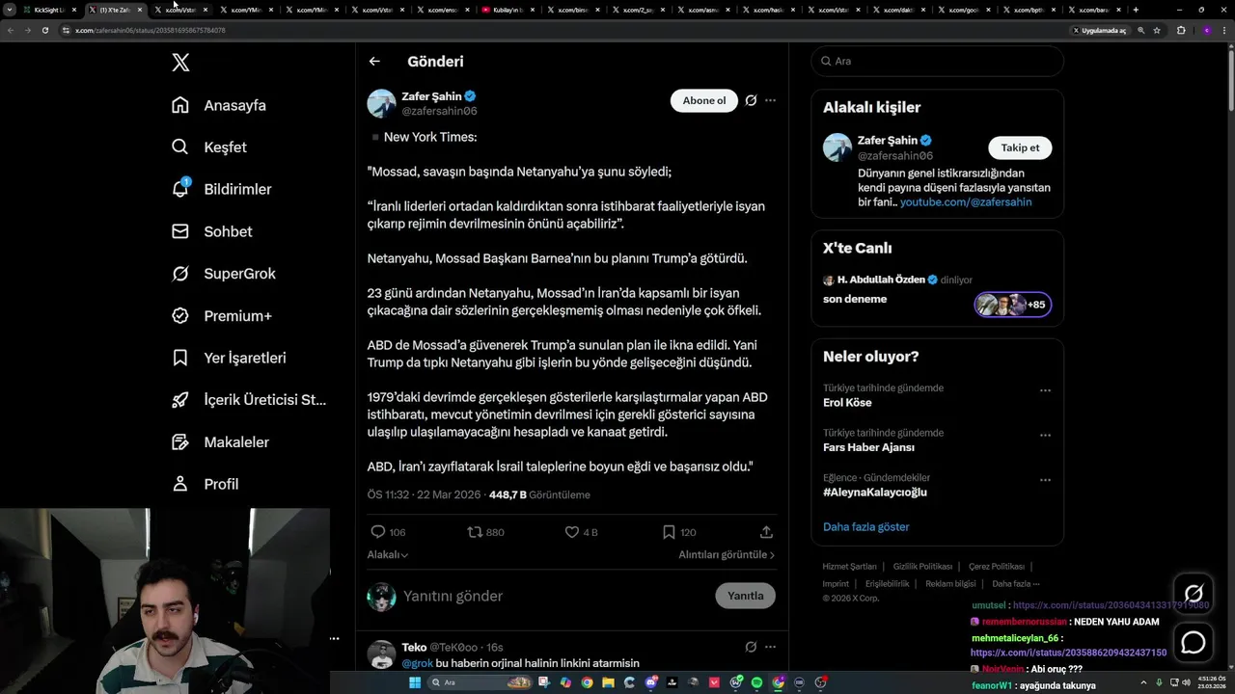
Task: Open floating chat messages button at bottom right
Action: pyautogui.click(x=1194, y=642)
